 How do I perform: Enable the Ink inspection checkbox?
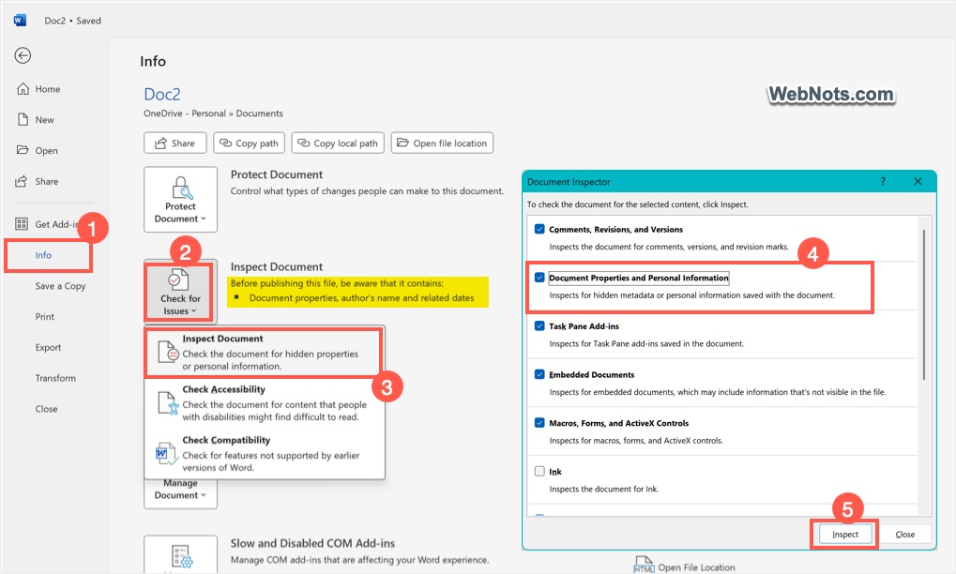click(539, 471)
